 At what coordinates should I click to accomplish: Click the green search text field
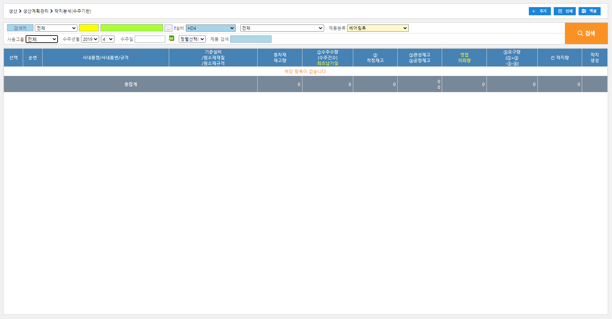tap(131, 28)
